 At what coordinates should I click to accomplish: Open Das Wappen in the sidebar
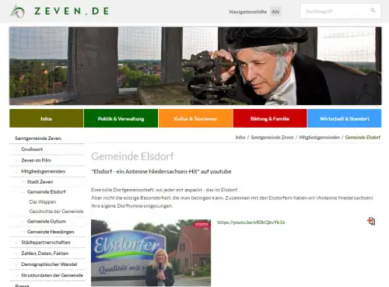tap(43, 201)
